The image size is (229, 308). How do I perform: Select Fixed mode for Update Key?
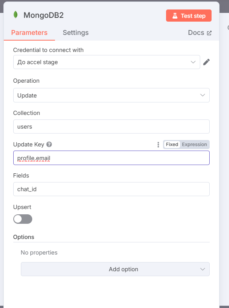pos(172,145)
